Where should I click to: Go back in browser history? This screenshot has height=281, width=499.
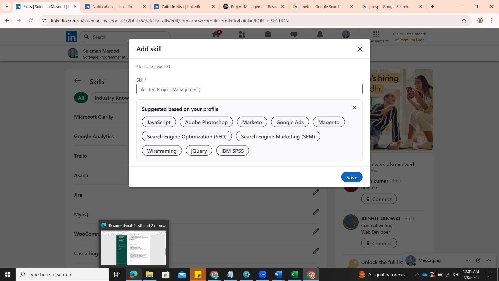(x=7, y=21)
